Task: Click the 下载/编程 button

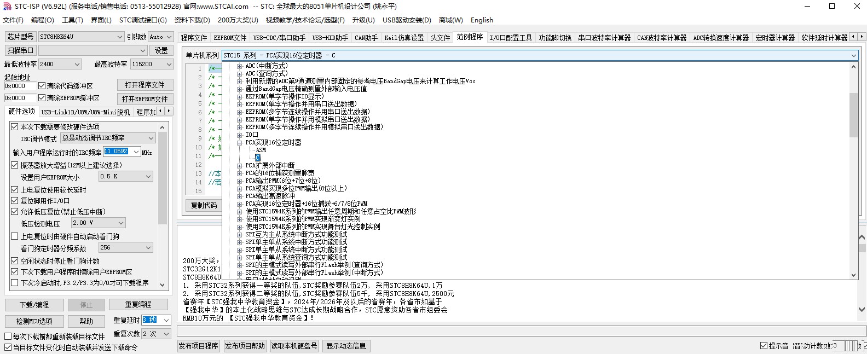Action: point(34,305)
